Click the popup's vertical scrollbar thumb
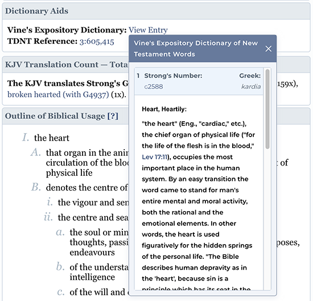Image resolution: width=313 pixels, height=301 pixels. 267,109
